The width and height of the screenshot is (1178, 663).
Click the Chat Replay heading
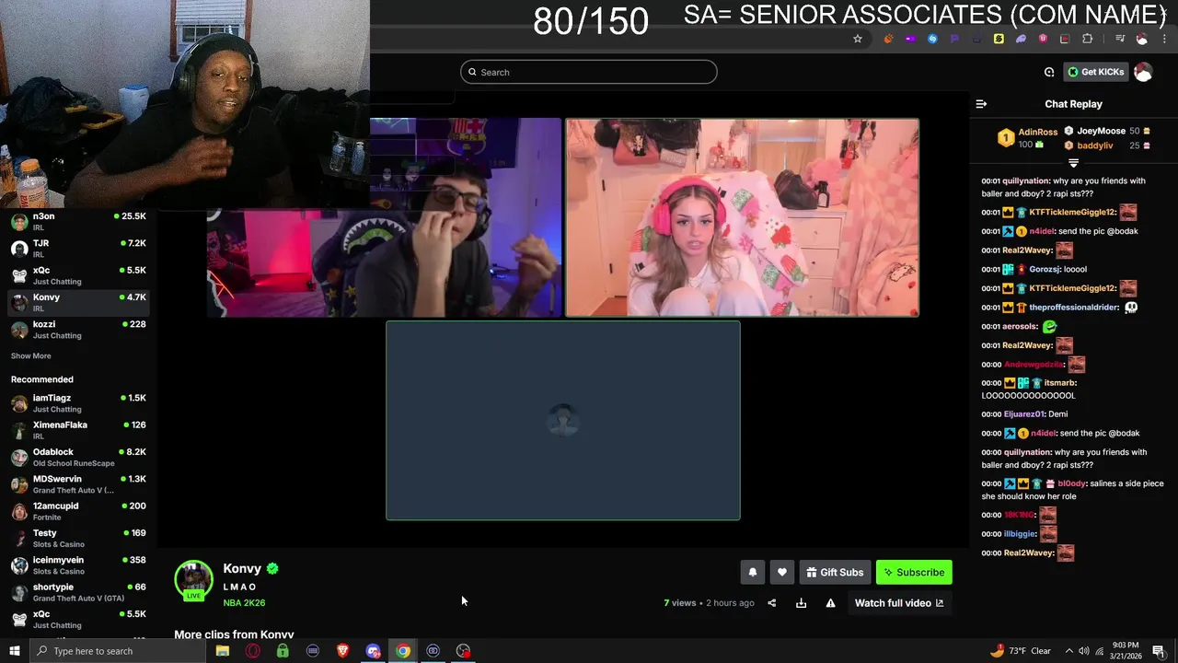point(1073,104)
